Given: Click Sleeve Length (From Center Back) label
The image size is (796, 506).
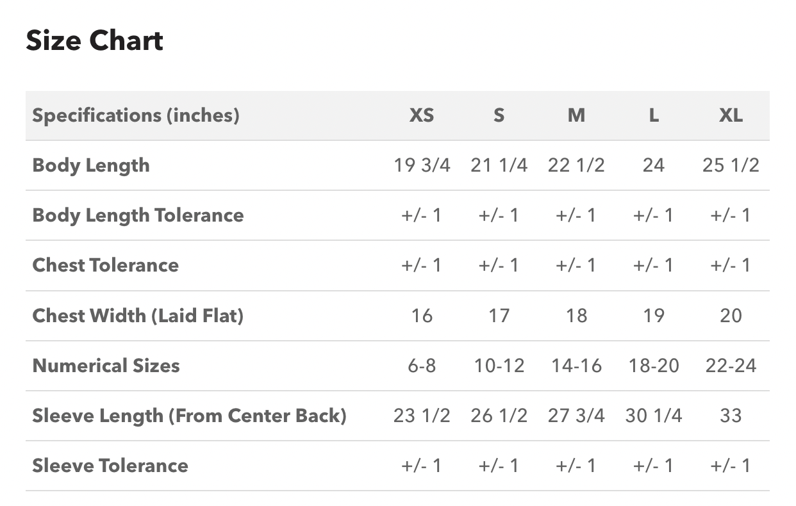Looking at the screenshot, I should coord(189,416).
